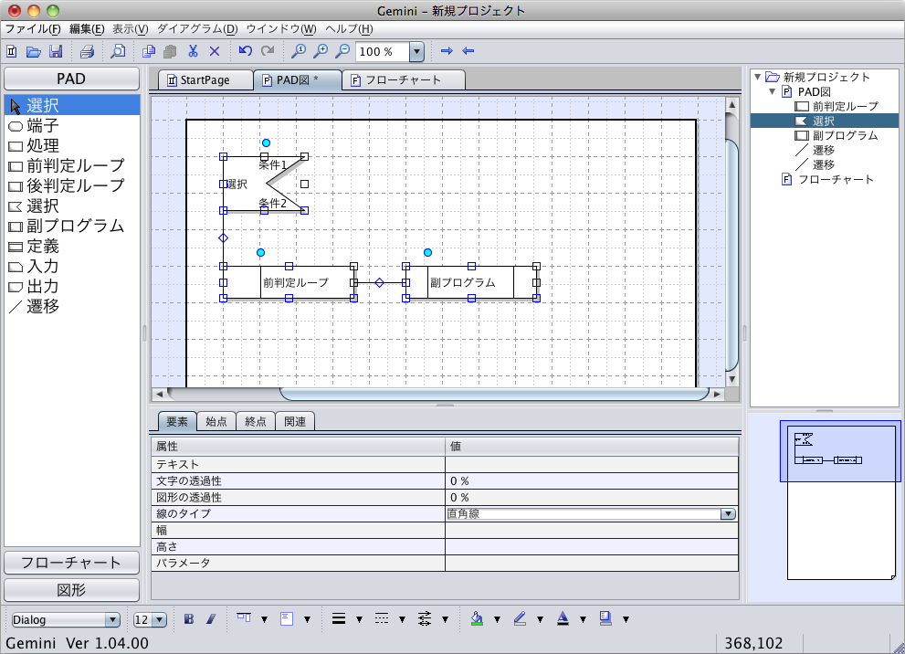Click the redo icon
This screenshot has height=654, width=905.
pos(268,51)
